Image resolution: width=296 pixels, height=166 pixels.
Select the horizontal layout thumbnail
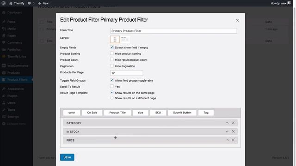click(125, 40)
